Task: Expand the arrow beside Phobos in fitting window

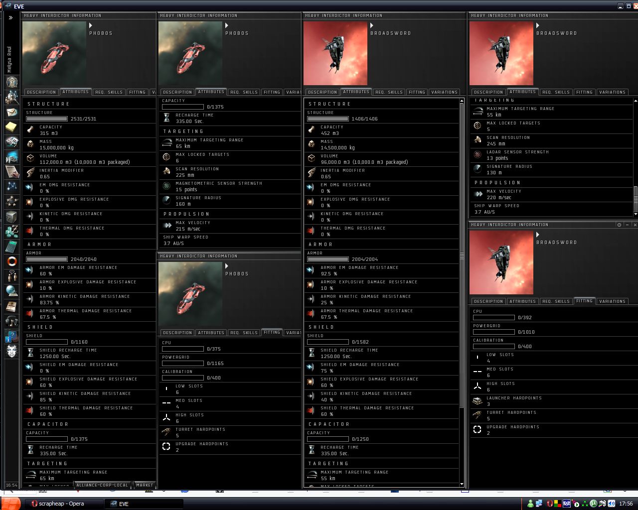Action: coord(227,266)
